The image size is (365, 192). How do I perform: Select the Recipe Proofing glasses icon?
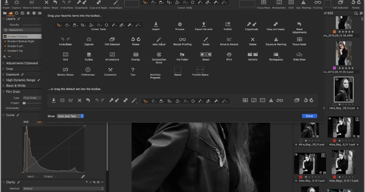pos(182,39)
